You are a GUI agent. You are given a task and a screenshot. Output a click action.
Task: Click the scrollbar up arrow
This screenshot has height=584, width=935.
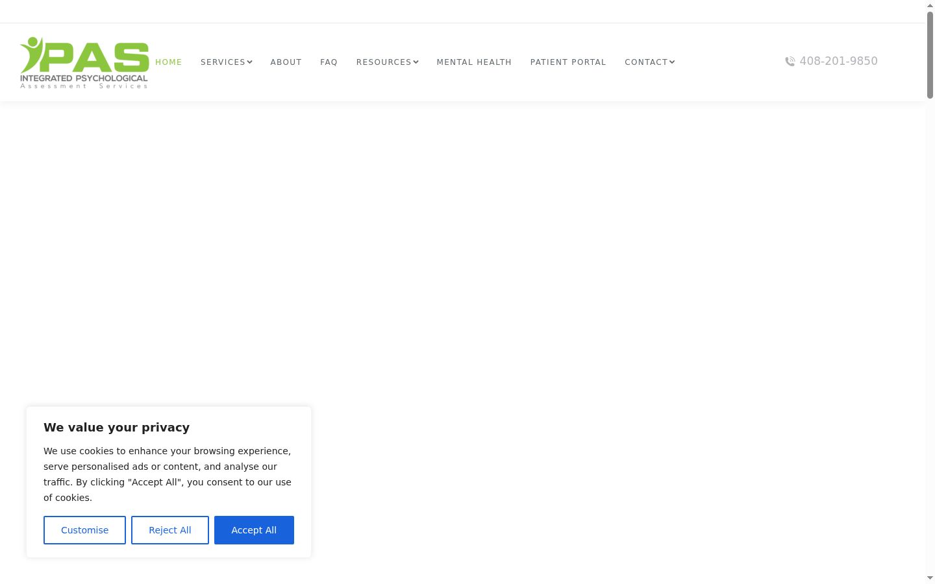pos(930,5)
